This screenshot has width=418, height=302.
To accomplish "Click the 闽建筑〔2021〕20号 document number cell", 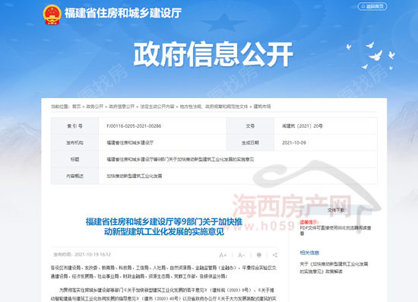I will 325,126.
